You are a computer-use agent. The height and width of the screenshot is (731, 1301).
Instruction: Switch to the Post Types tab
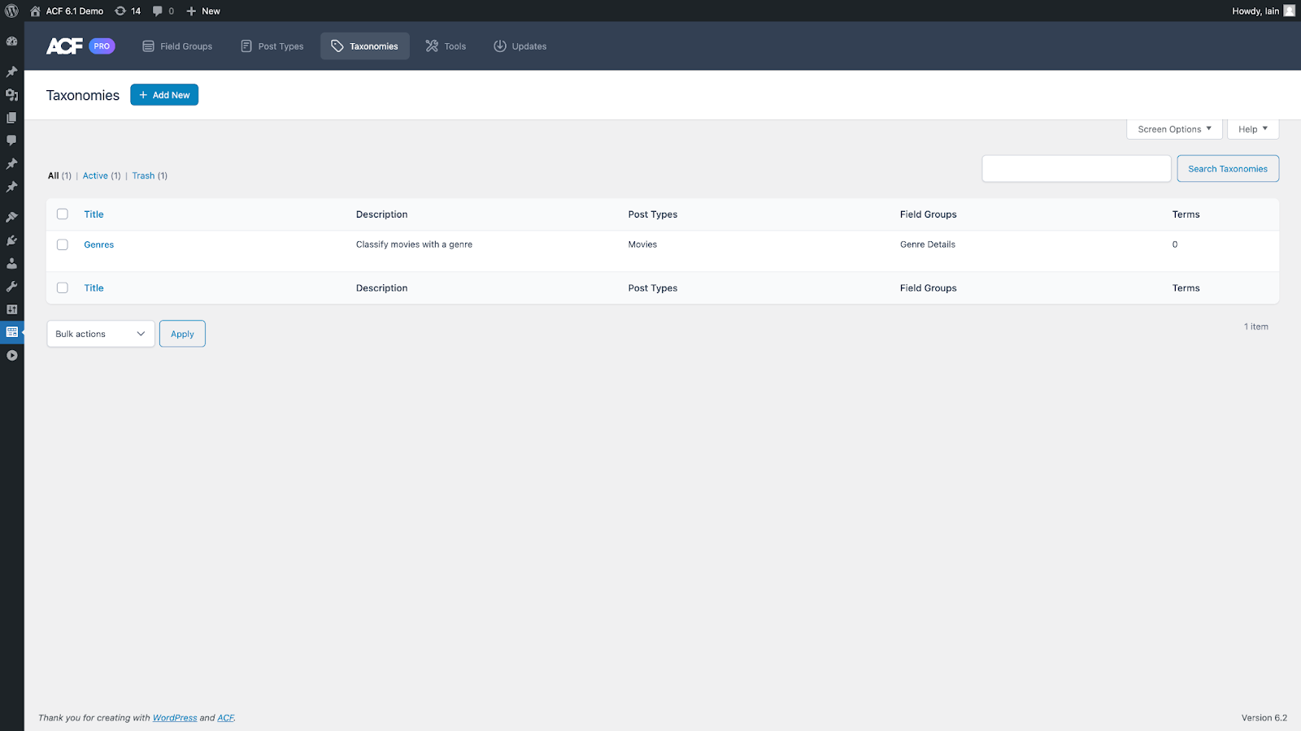pos(272,46)
